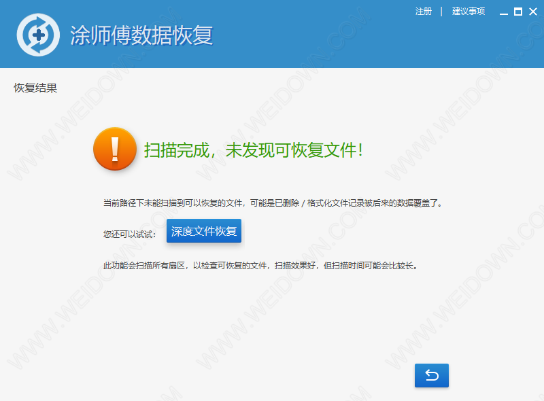Click the 您还可以试试 label

(130, 234)
